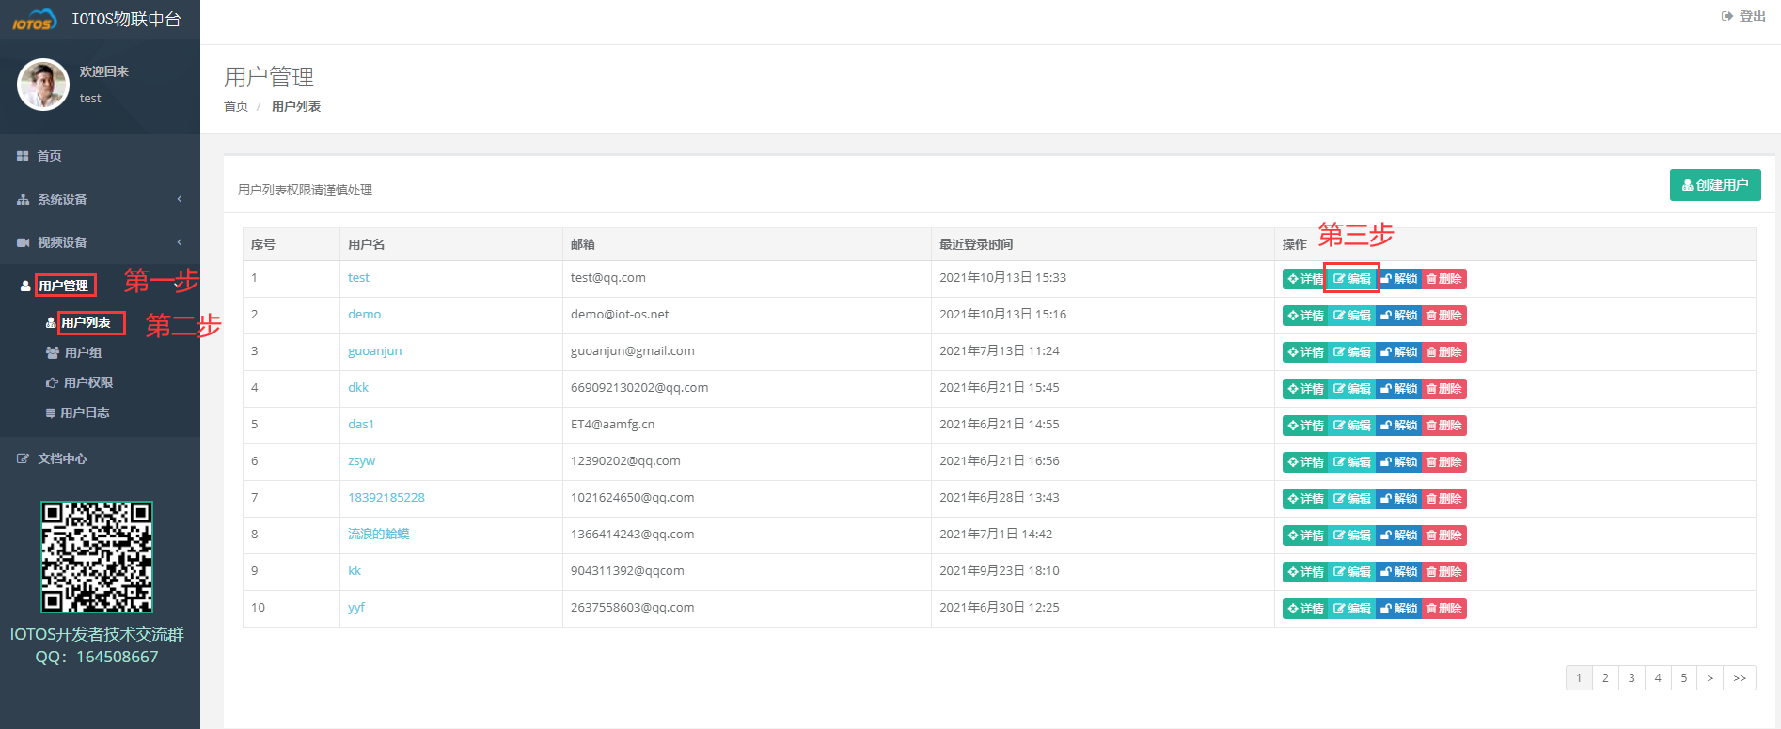Open 首页 from the sidebar
This screenshot has width=1781, height=729.
click(49, 156)
